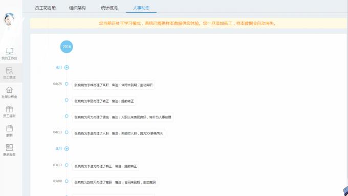Click the 03/13 date label

[57, 165]
